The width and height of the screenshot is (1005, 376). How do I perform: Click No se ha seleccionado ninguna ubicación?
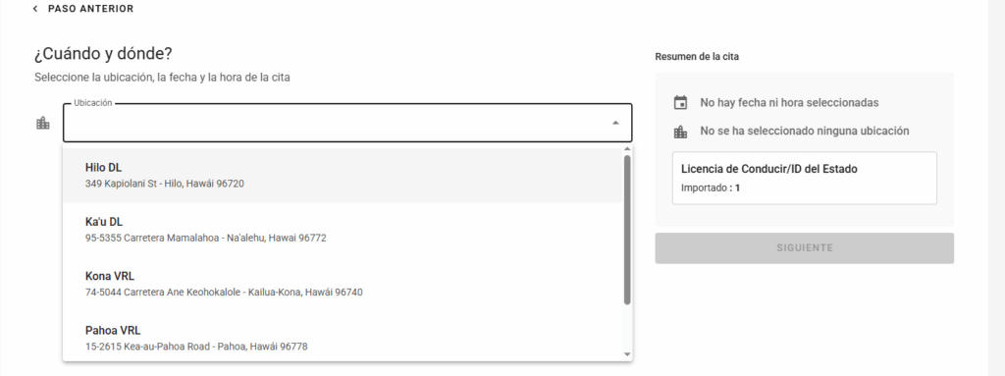point(805,131)
